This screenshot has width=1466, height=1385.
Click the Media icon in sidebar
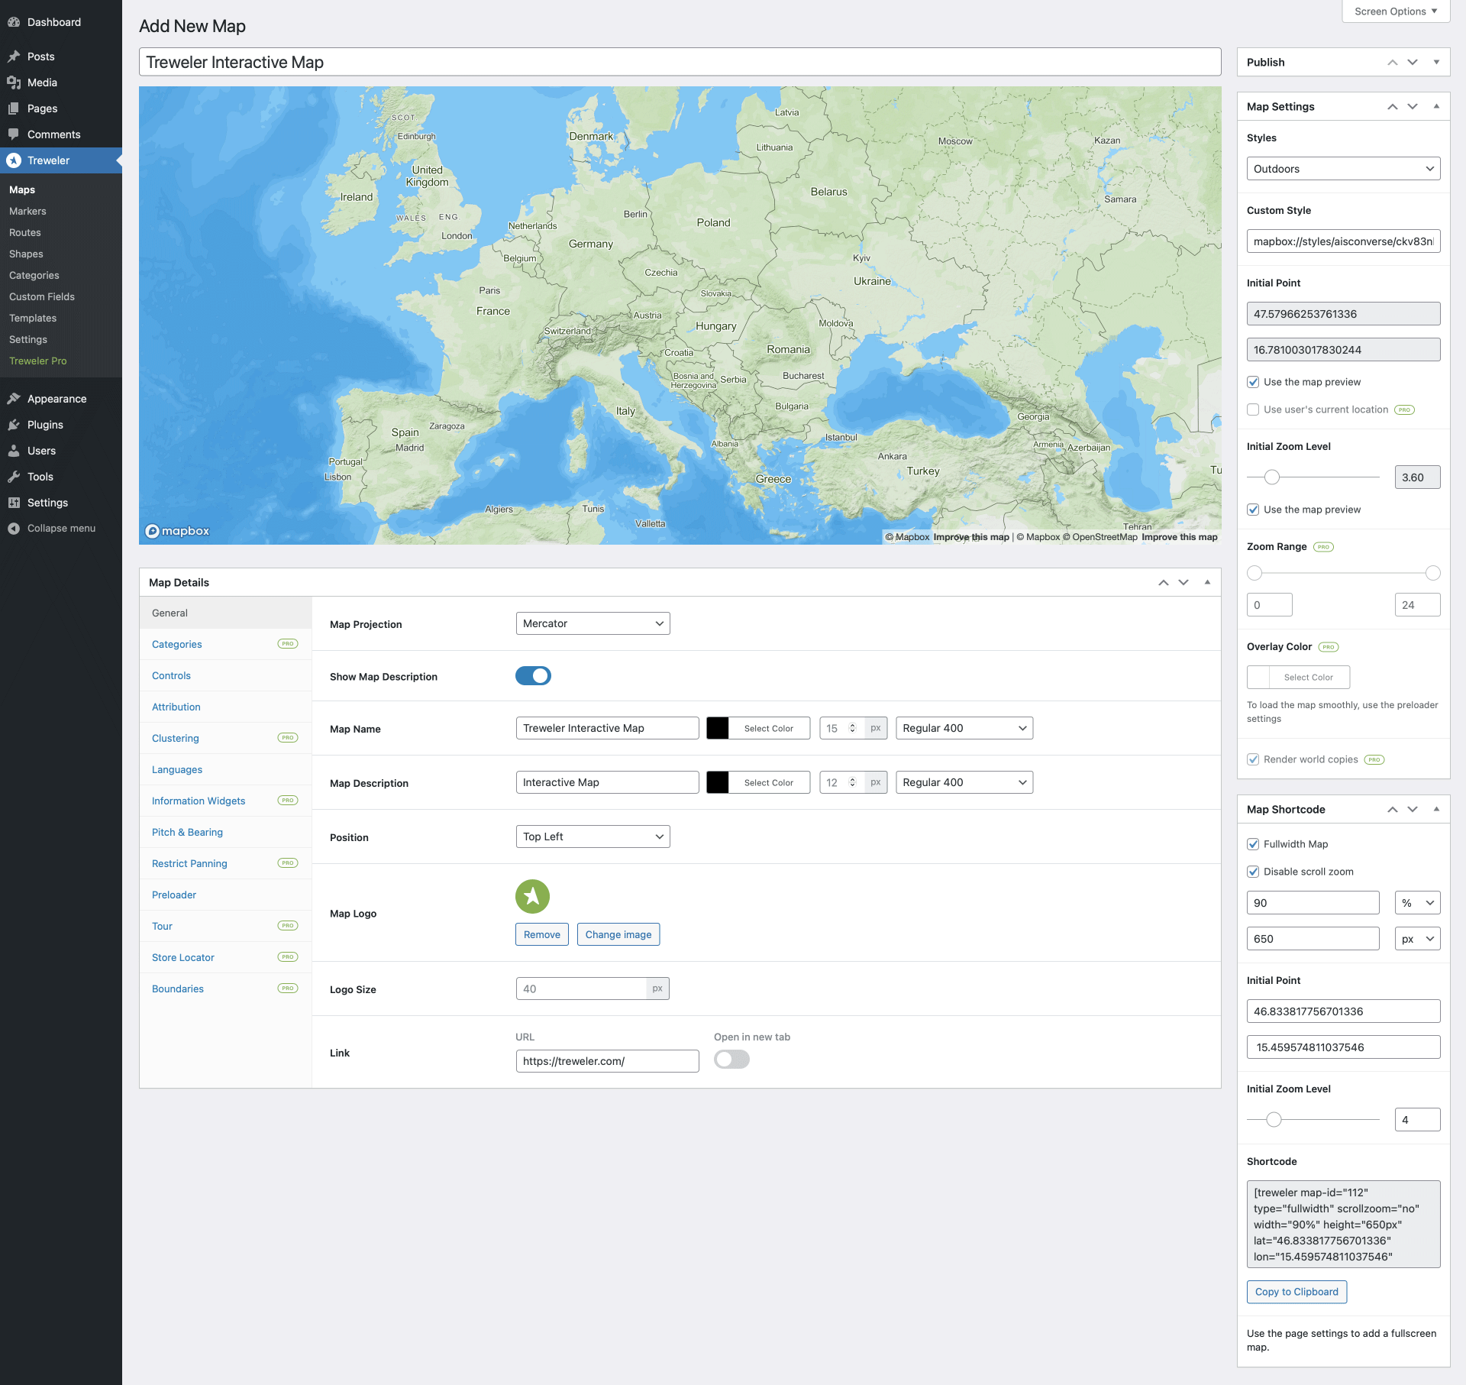(14, 83)
